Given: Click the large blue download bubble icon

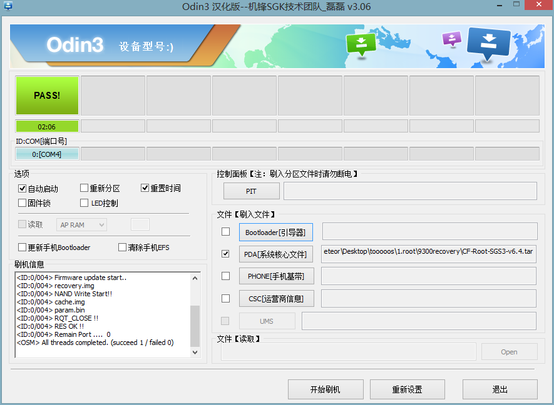Looking at the screenshot, I should point(489,42).
